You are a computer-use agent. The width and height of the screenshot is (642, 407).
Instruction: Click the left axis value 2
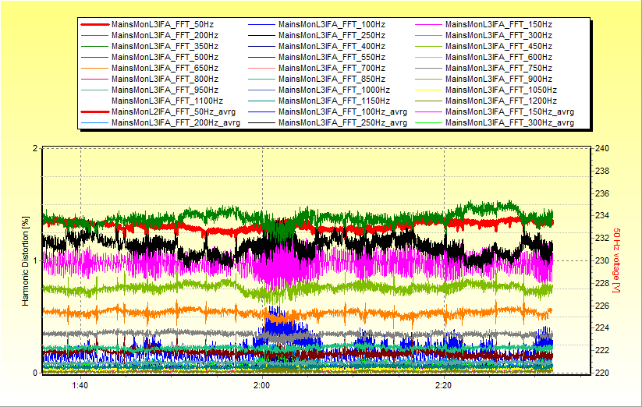[x=35, y=148]
